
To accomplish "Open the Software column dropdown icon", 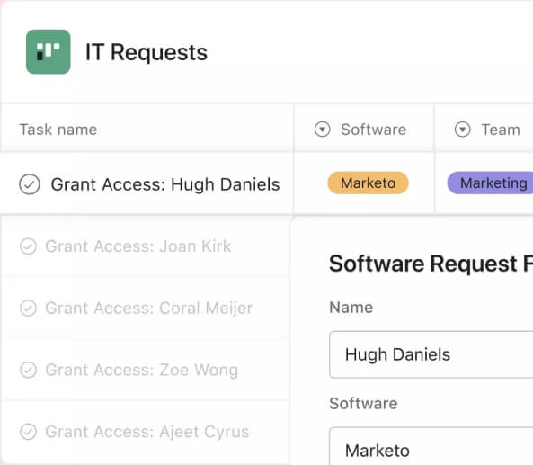I will click(x=323, y=130).
